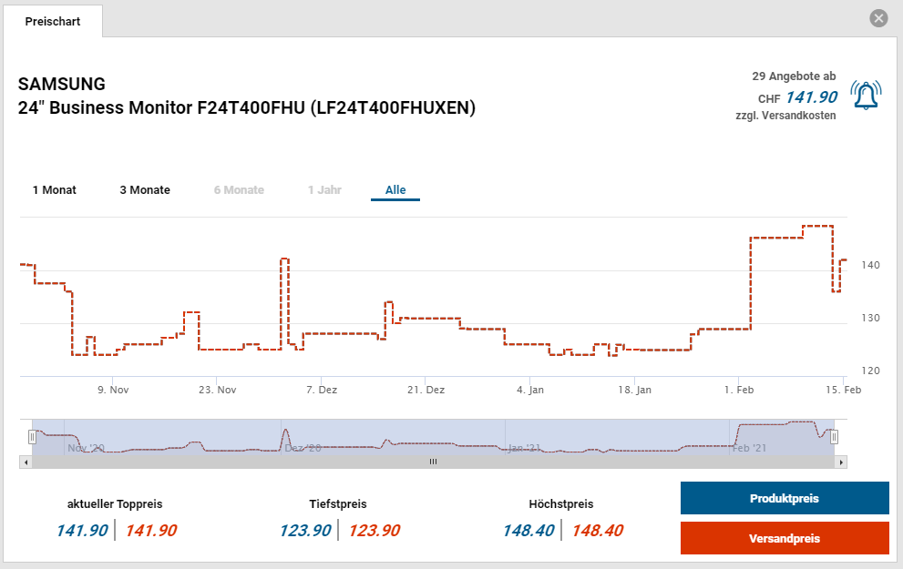Choose the 6 Monate range
Screen dimensions: 903x569
pos(239,190)
